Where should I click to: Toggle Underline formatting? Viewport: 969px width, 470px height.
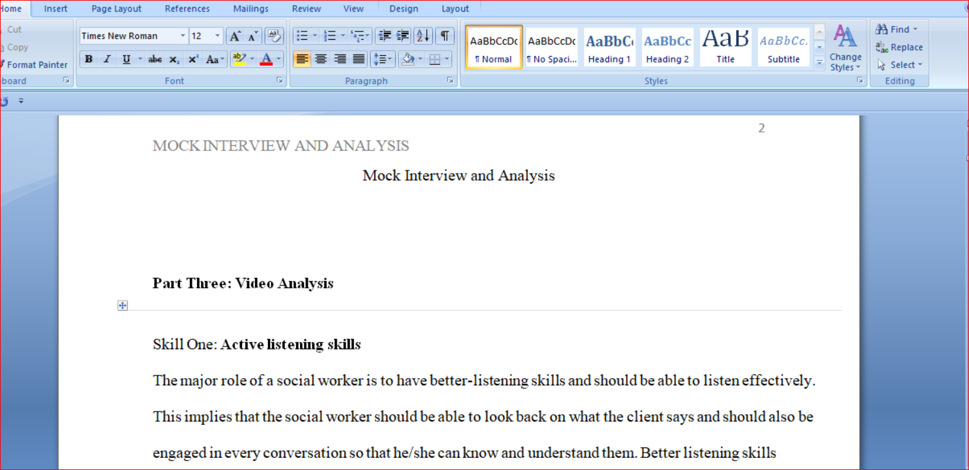tap(126, 59)
